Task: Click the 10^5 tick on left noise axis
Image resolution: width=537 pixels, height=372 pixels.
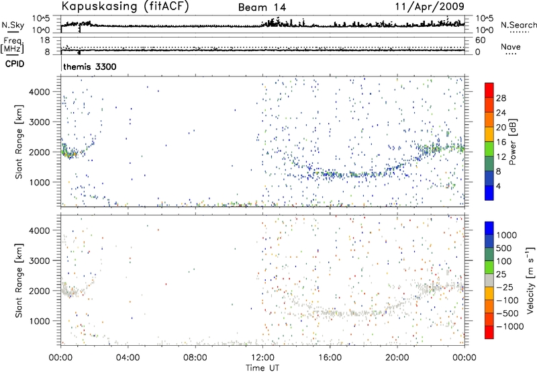Action: click(41, 18)
